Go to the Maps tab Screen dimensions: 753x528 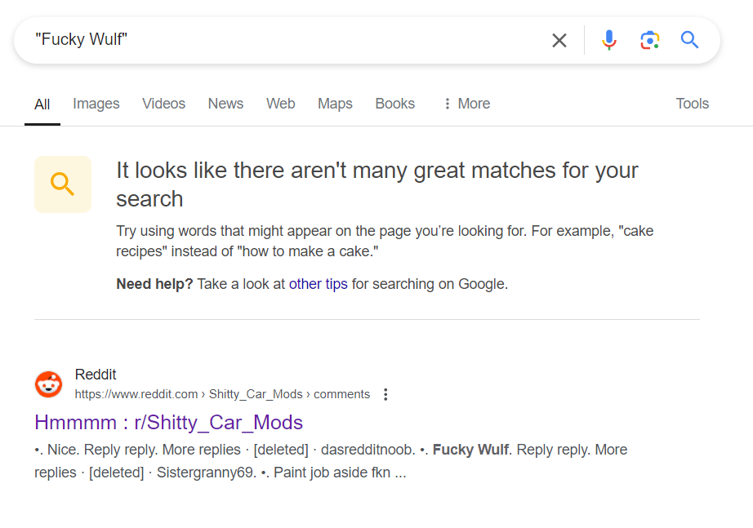[335, 104]
